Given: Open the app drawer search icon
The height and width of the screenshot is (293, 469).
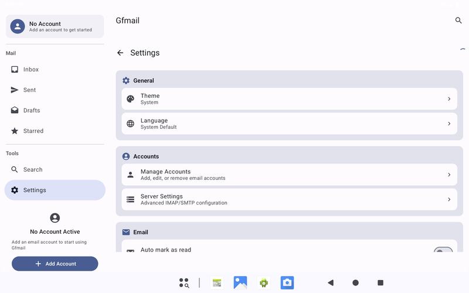Looking at the screenshot, I should pyautogui.click(x=184, y=282).
